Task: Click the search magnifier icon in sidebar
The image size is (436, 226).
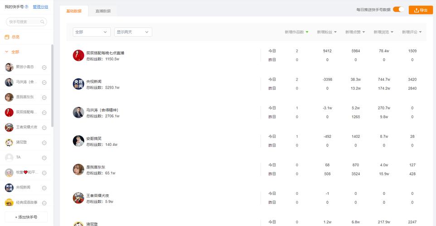Action: (42, 22)
